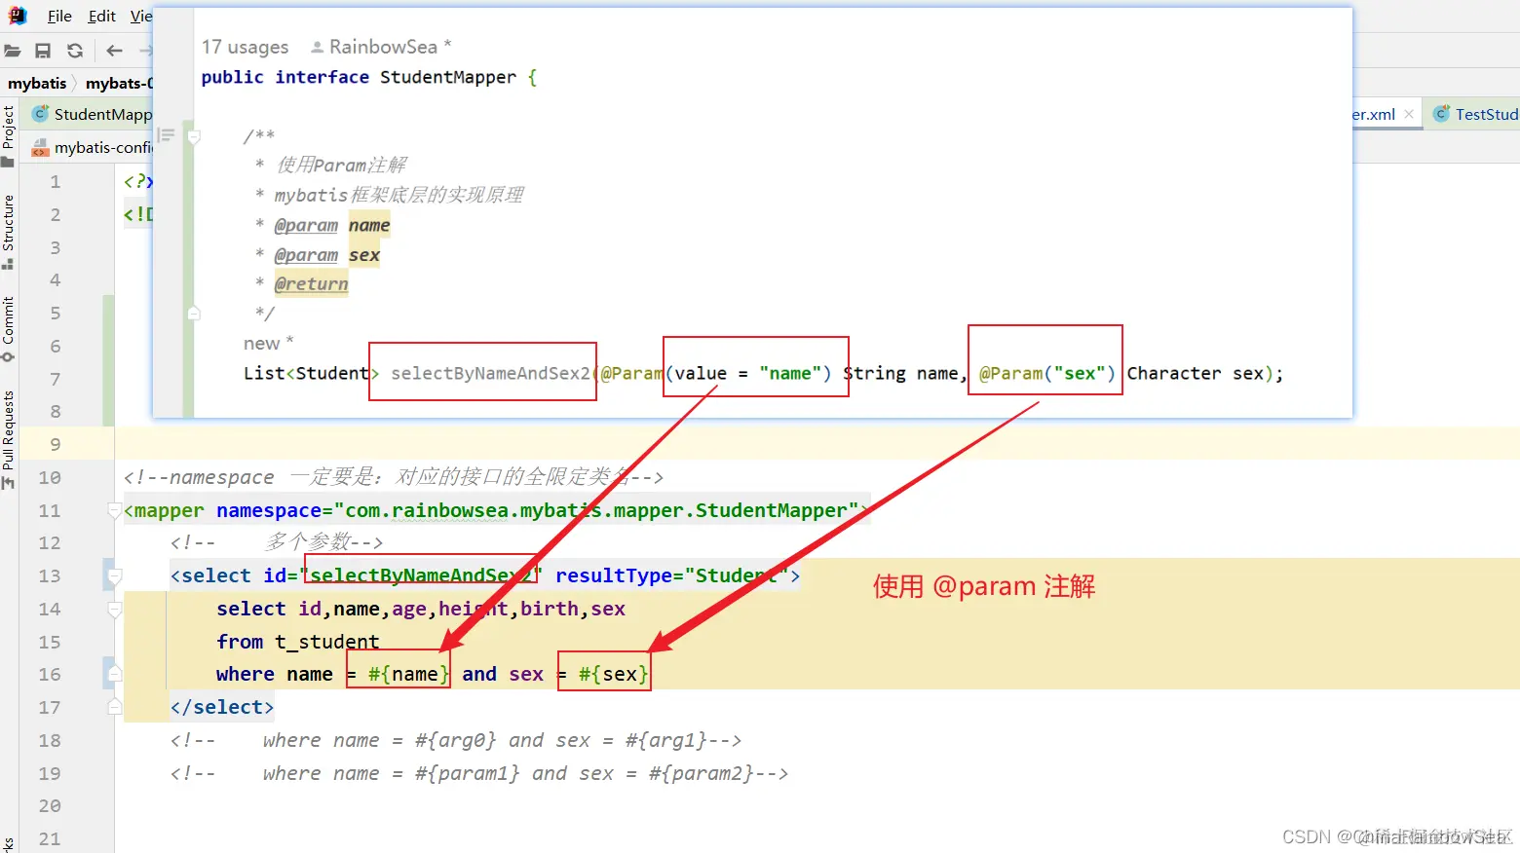This screenshot has height=853, width=1520.
Task: Open the Structure tool window
Action: tap(9, 222)
